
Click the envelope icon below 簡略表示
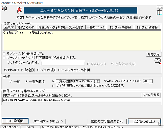(158, 61)
